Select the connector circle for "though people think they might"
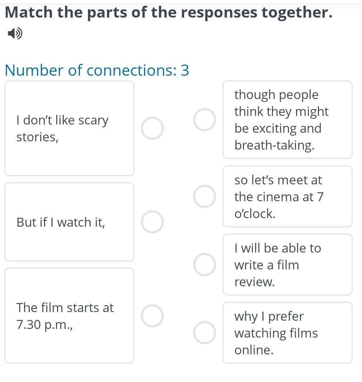Viewport: 362px width, 382px height. (205, 119)
